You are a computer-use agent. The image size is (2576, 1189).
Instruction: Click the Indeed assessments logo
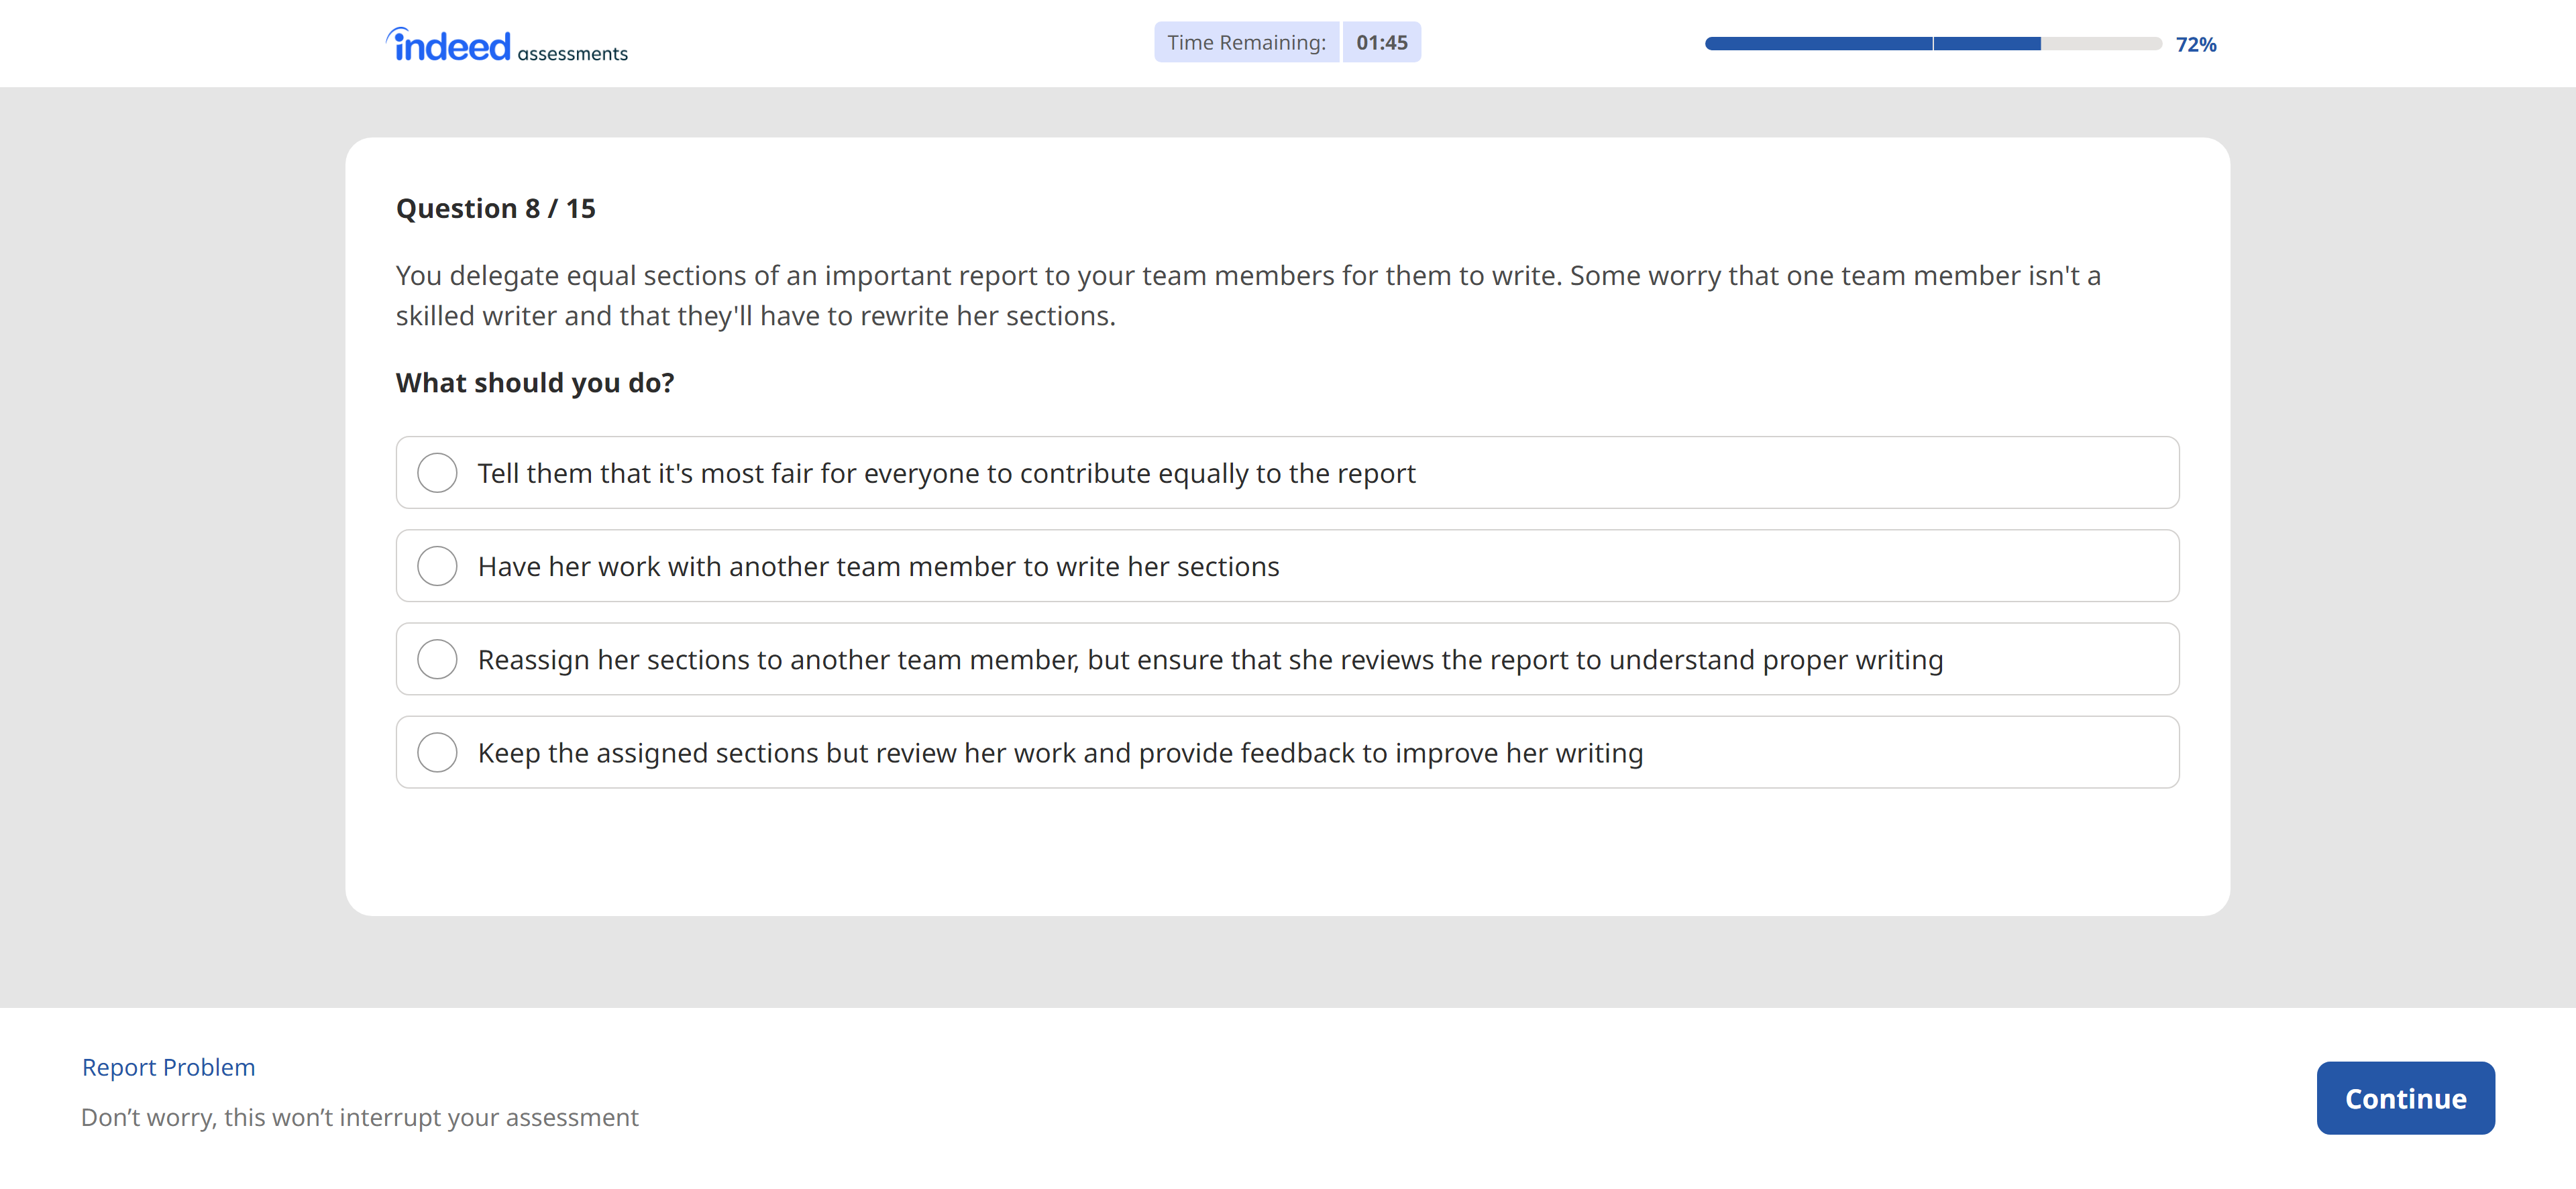click(x=507, y=45)
